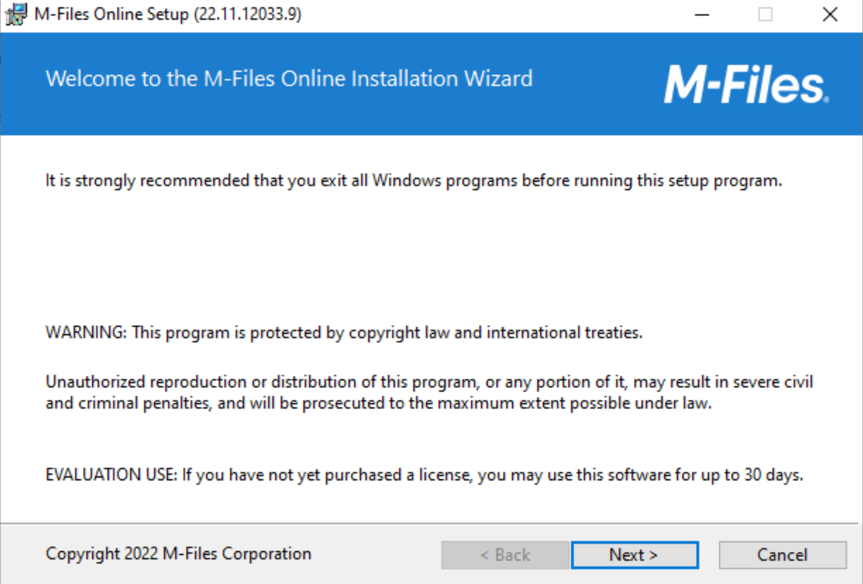The height and width of the screenshot is (584, 863).
Task: Close the setup wizard with the X
Action: (x=830, y=14)
